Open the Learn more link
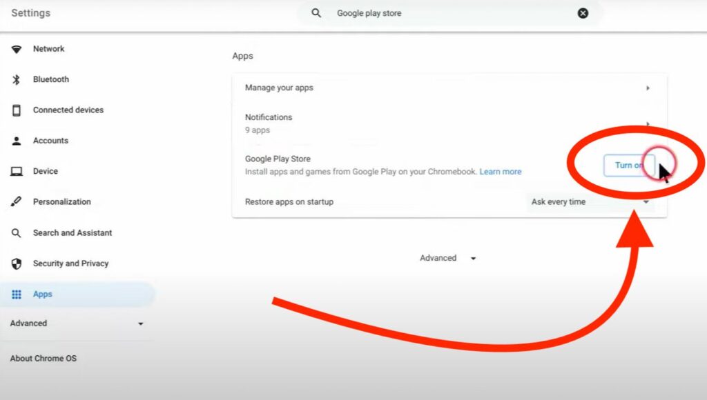 (x=501, y=172)
